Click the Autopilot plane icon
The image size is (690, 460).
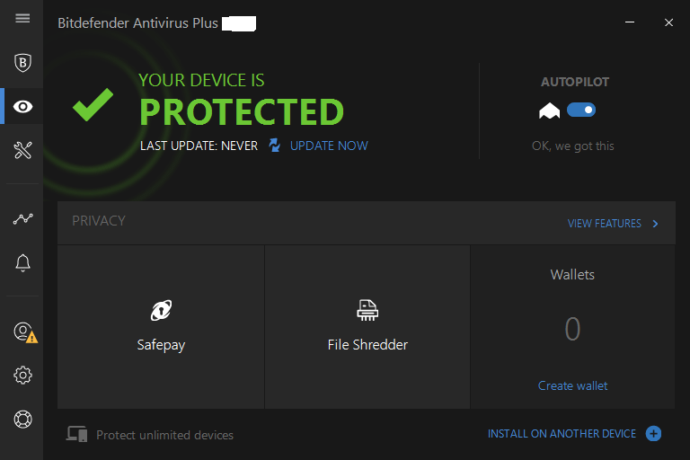(x=549, y=111)
